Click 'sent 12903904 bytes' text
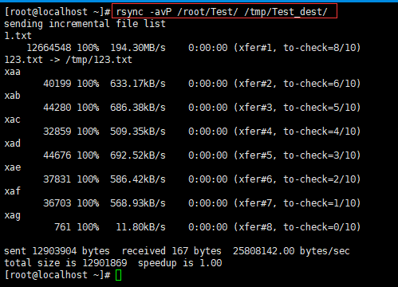Image resolution: width=398 pixels, height=287 pixels. click(x=57, y=251)
